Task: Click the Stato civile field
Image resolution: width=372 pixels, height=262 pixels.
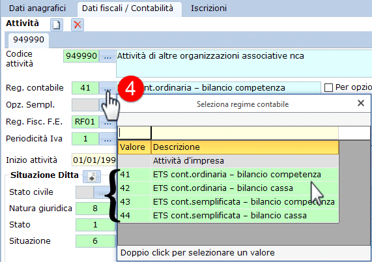Action: (x=85, y=192)
